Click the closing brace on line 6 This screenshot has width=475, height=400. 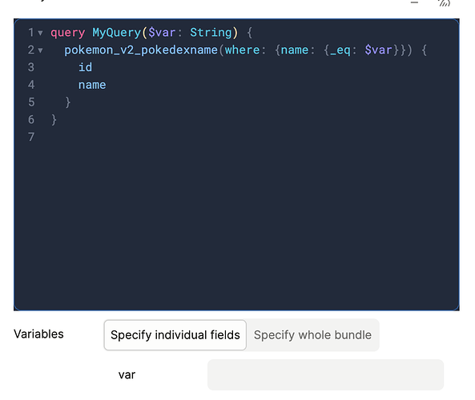coord(54,120)
